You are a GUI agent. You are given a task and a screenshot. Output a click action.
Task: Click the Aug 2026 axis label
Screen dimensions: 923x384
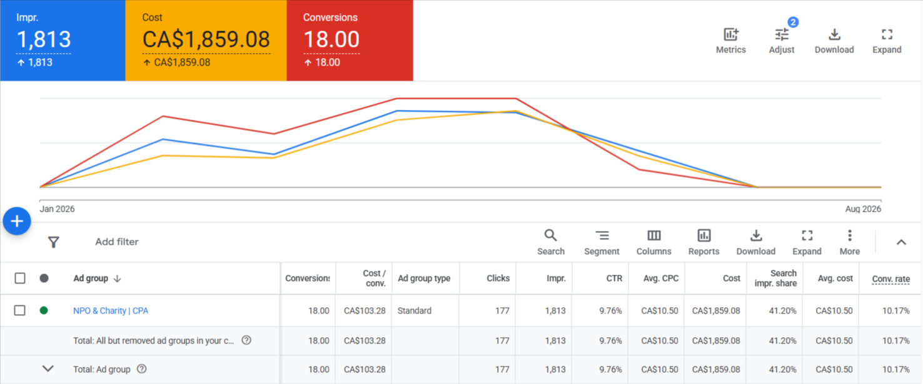tap(863, 209)
